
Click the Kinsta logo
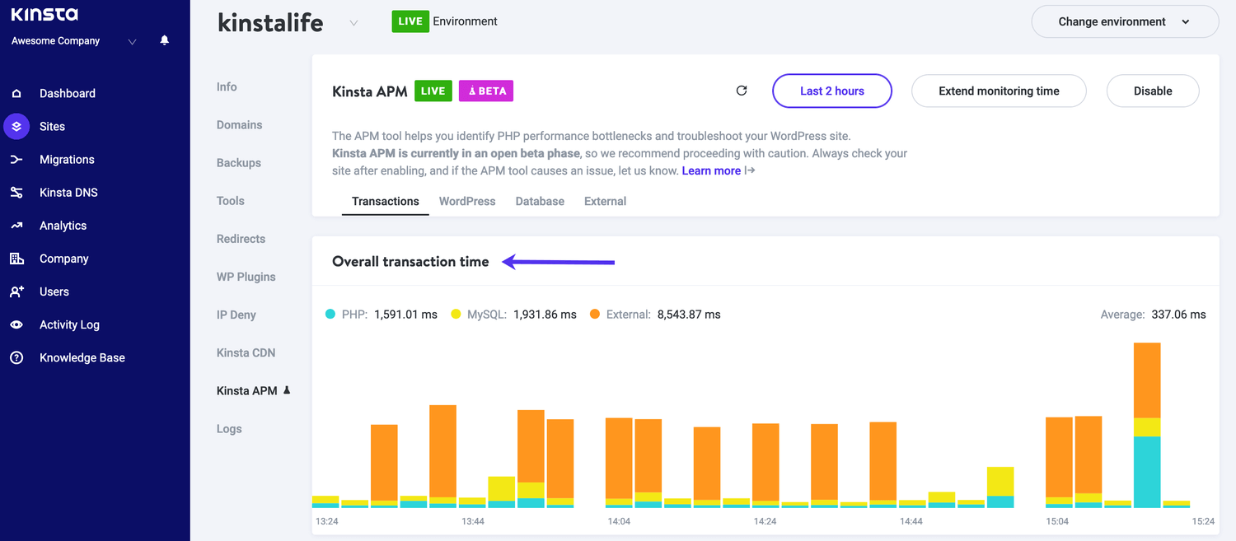click(x=44, y=14)
